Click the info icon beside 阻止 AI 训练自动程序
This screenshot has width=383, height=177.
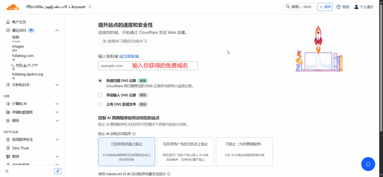(134, 134)
